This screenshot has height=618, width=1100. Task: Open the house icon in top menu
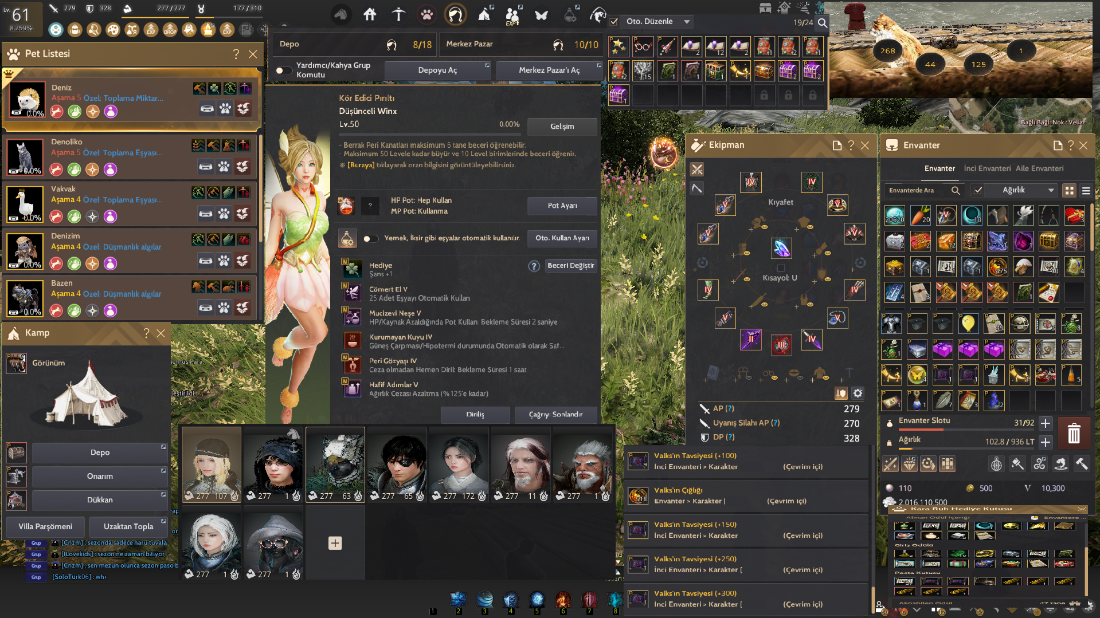(370, 15)
